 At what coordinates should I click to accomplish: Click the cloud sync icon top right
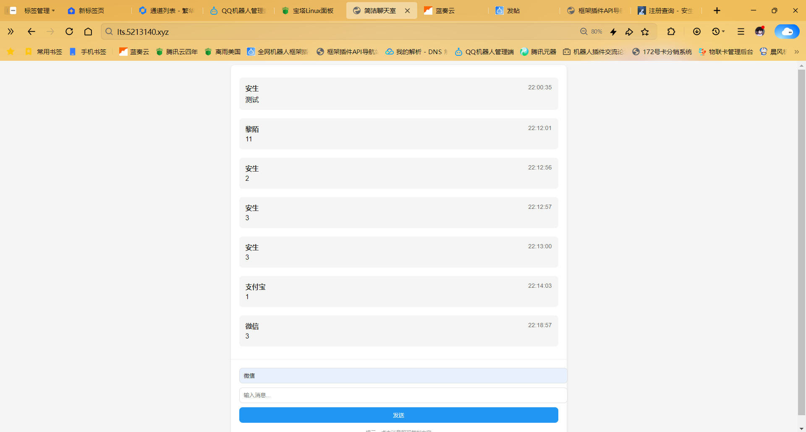pos(787,31)
